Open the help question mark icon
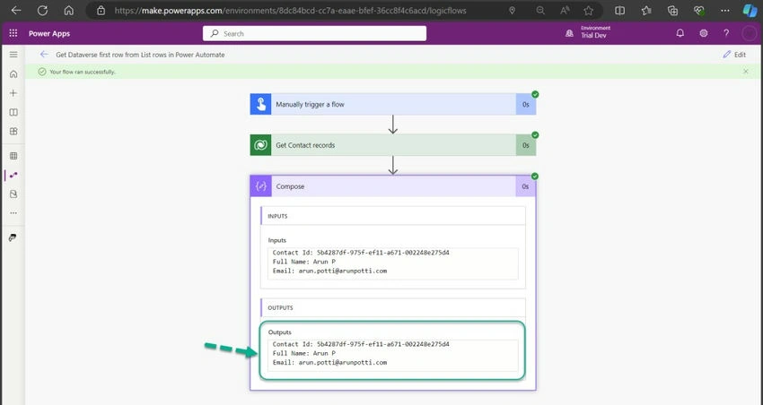 click(726, 33)
